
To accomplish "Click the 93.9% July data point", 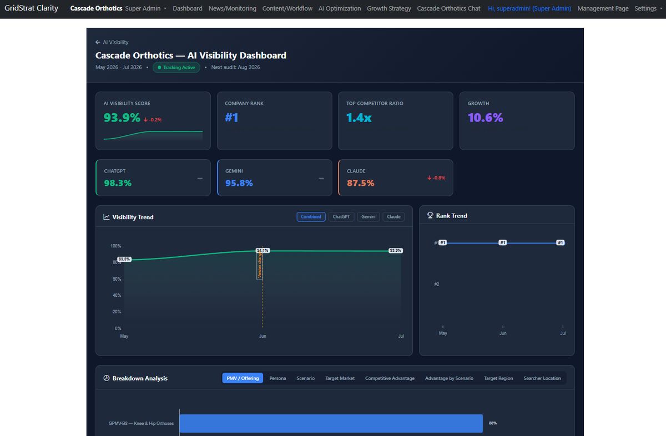I will 396,251.
